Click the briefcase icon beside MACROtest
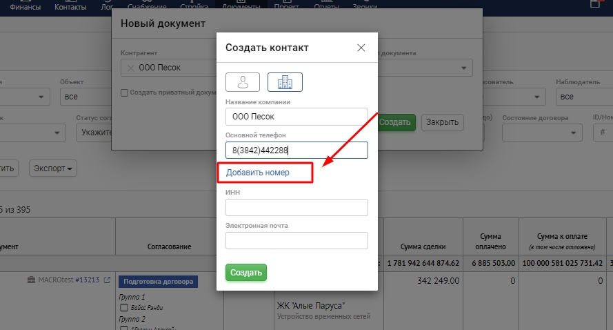This screenshot has height=330, width=613. [x=31, y=280]
